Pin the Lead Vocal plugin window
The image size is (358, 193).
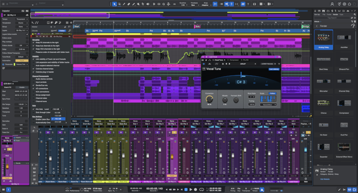275,57
